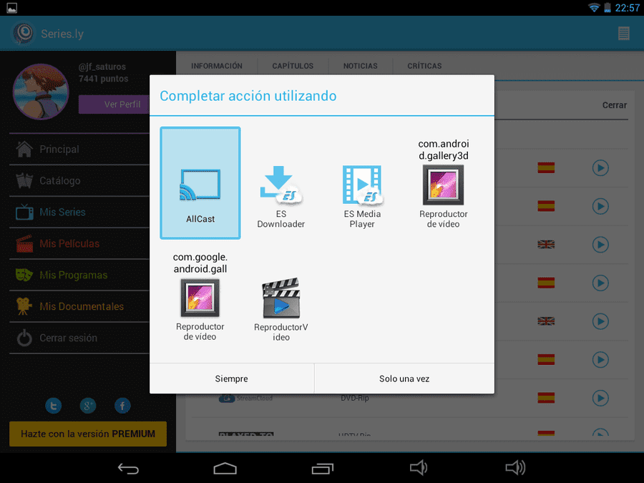Pick ES Media Player from the chooser
Viewport: 644px width, 483px height.
(362, 196)
